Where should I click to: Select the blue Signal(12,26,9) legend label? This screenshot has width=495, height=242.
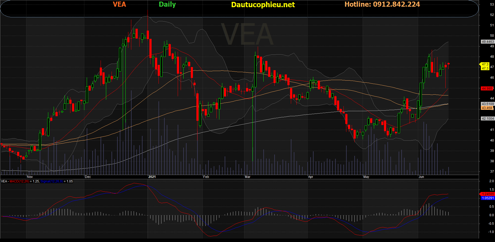52,181
